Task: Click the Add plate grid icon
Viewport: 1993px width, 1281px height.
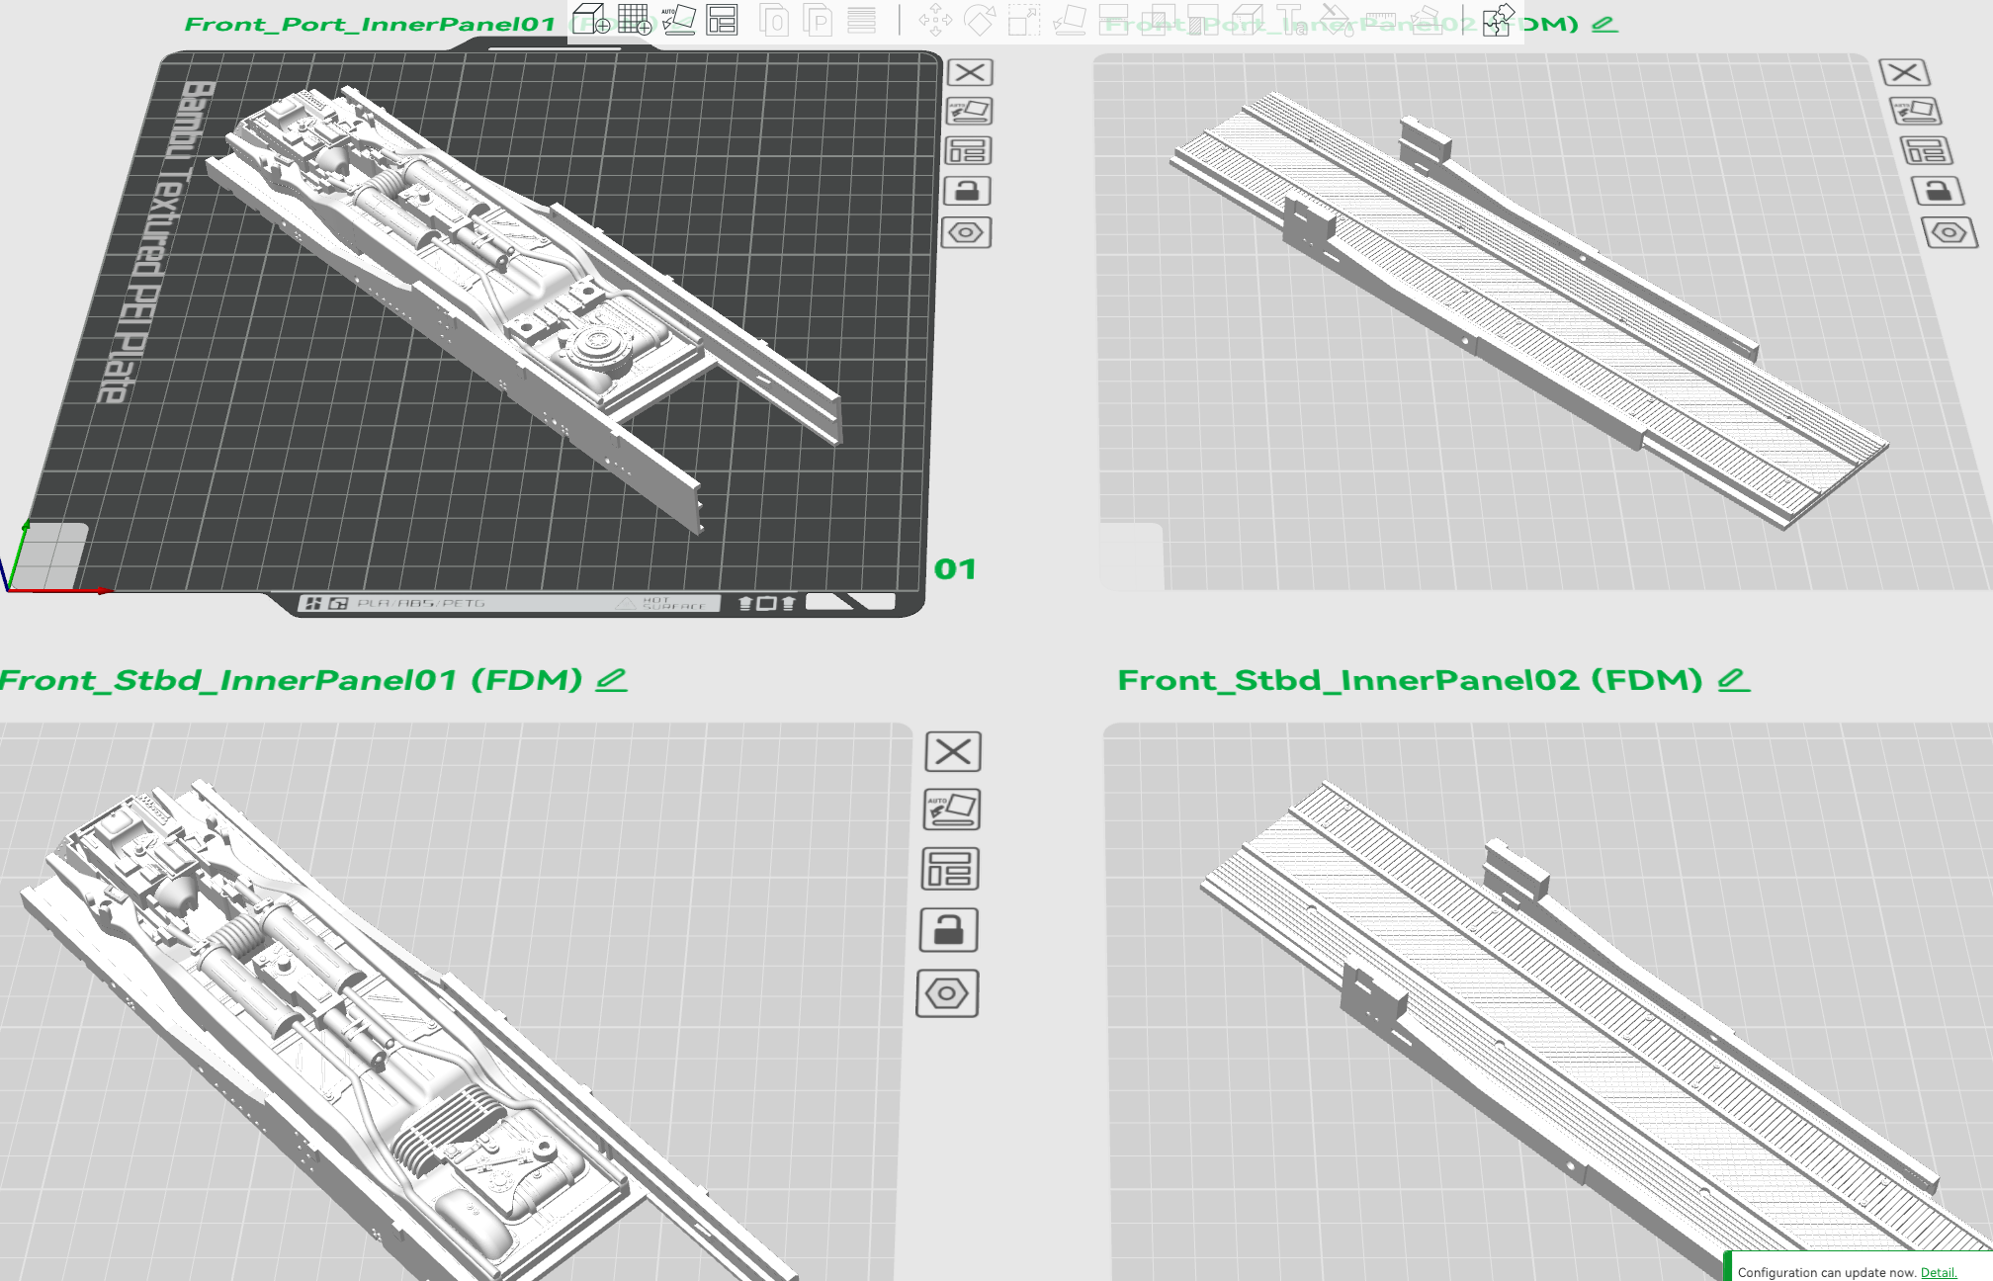Action: coord(635,20)
